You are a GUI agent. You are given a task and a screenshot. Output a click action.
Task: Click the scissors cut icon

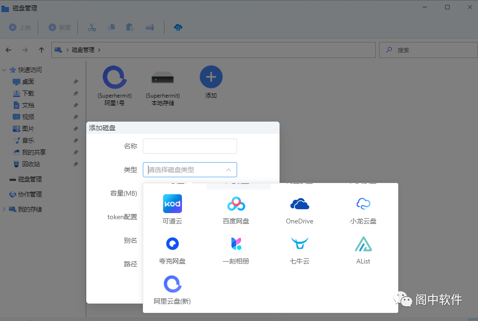[92, 27]
